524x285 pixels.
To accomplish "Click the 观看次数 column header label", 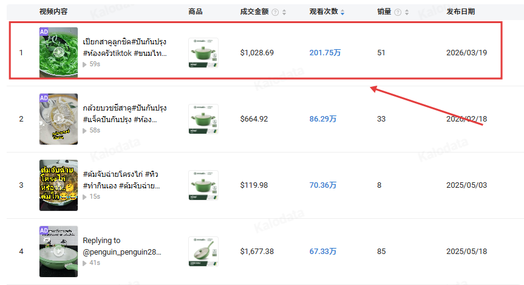I will coord(324,12).
